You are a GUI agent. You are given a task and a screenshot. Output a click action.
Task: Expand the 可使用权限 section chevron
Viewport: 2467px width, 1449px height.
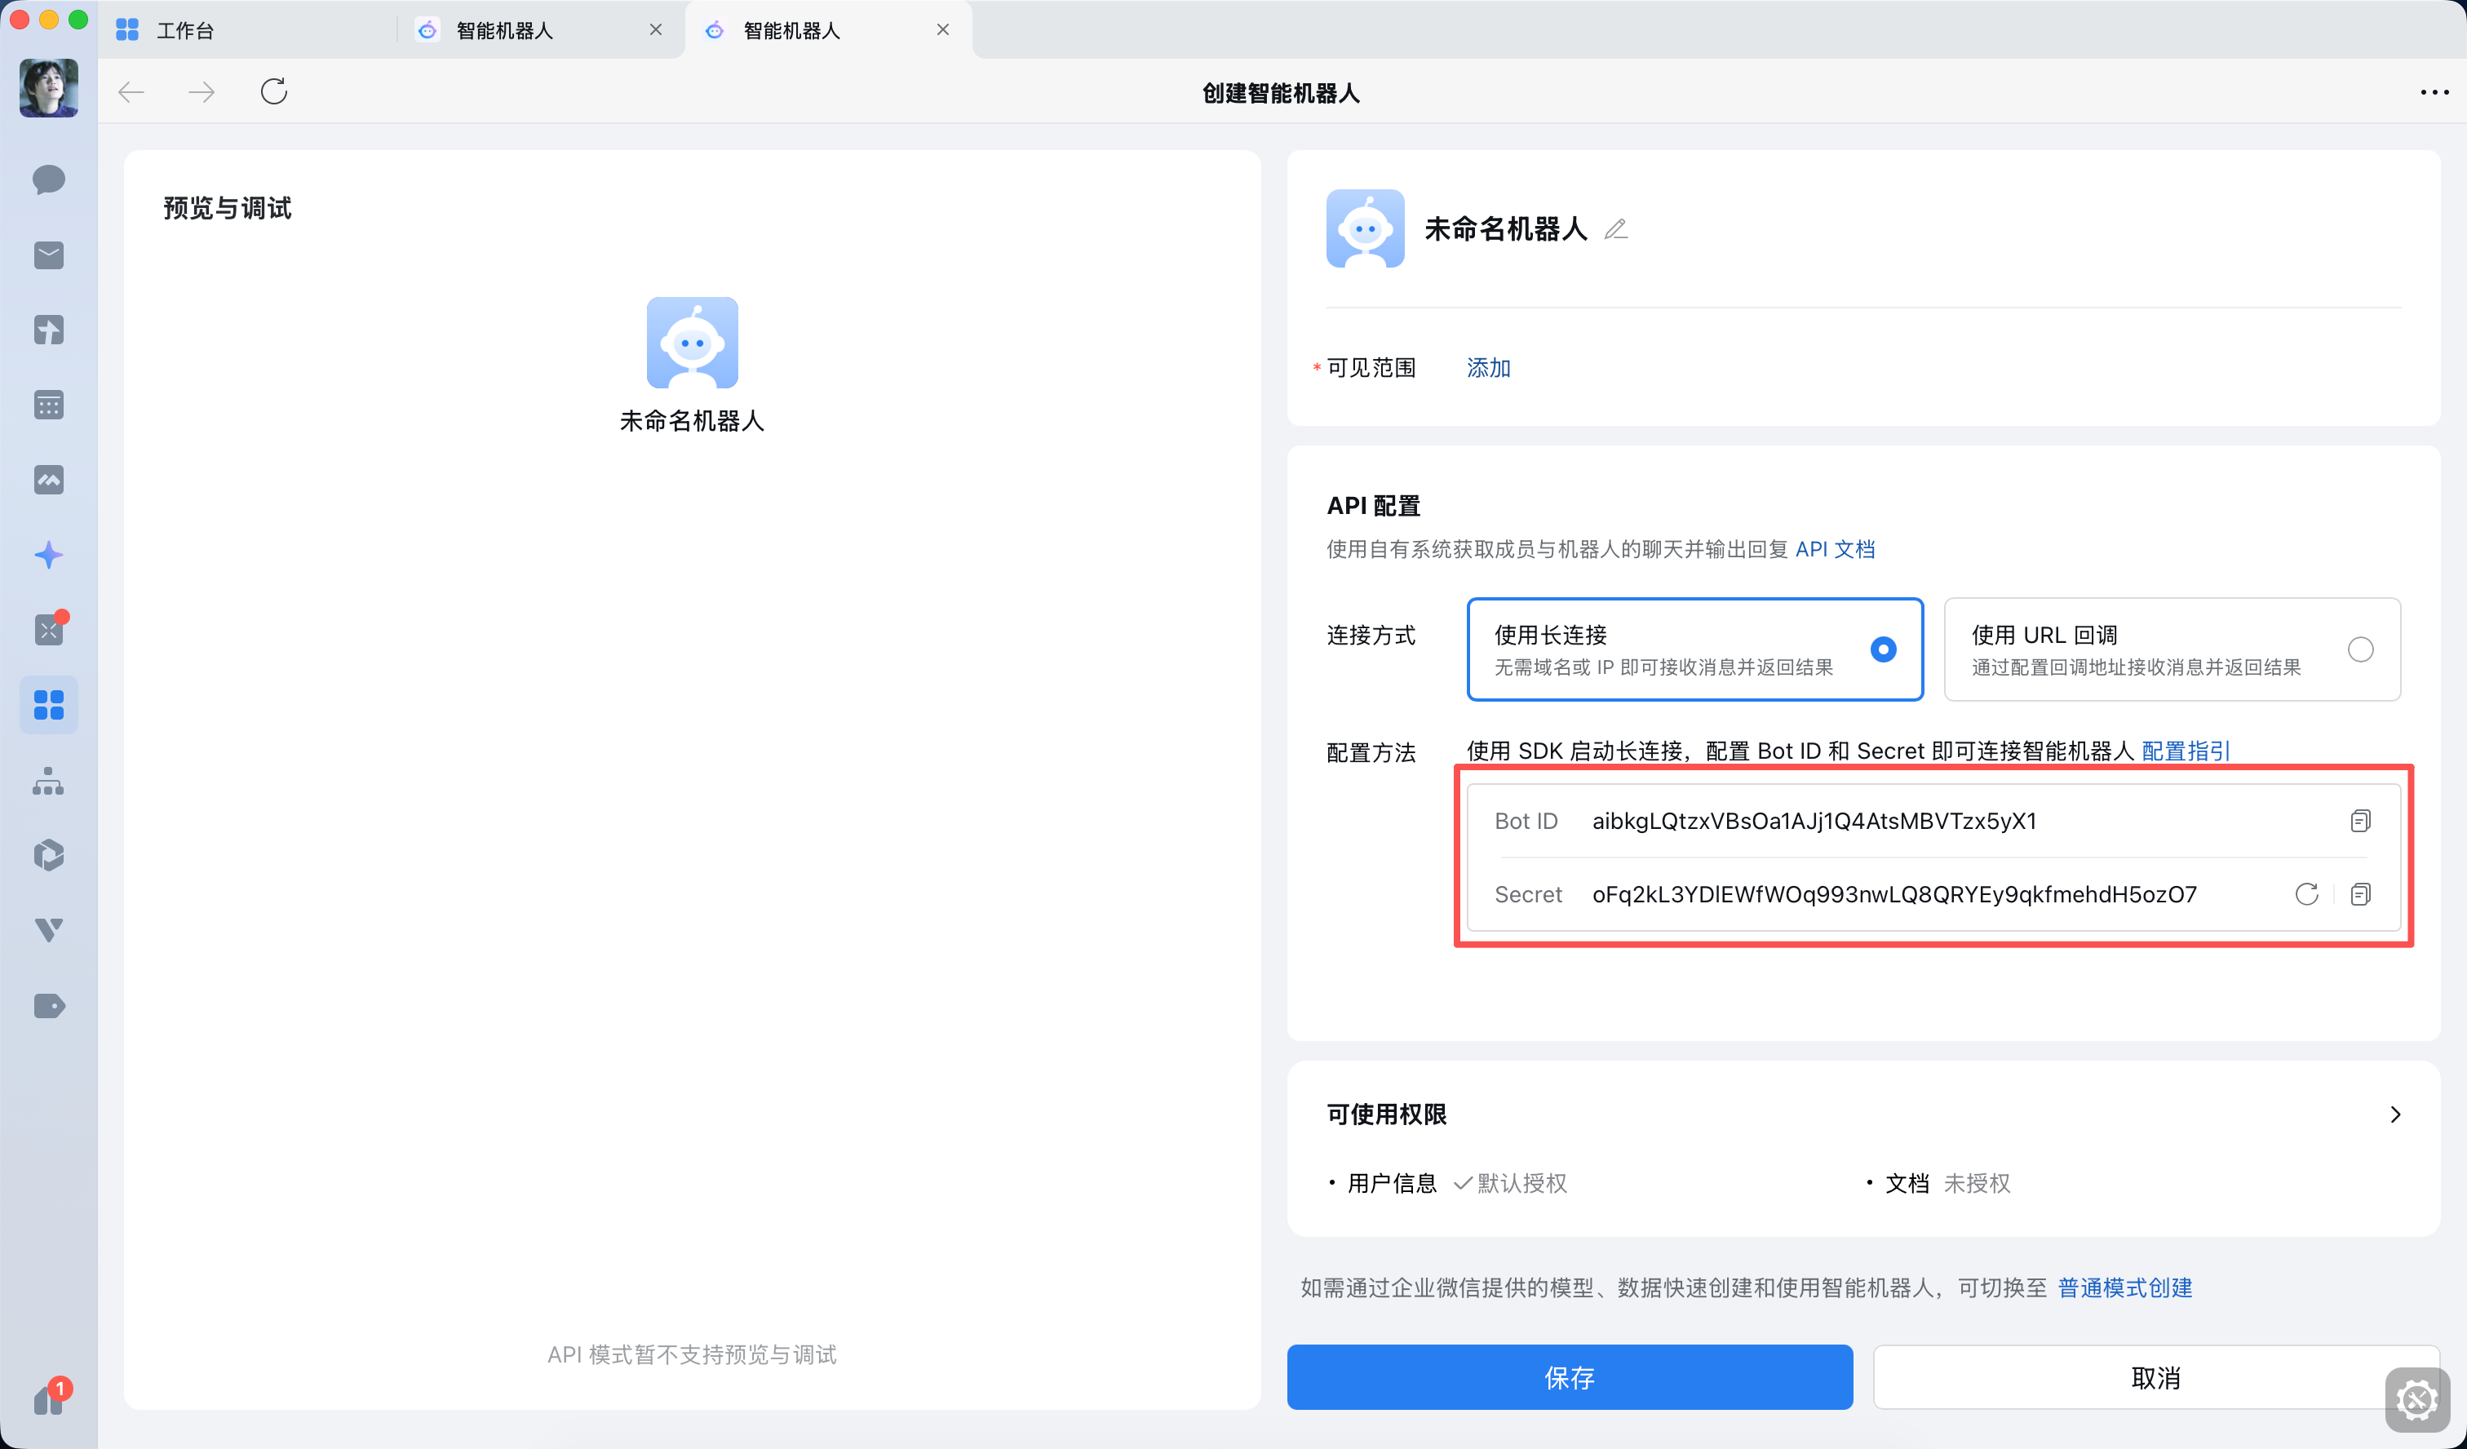coord(2395,1113)
